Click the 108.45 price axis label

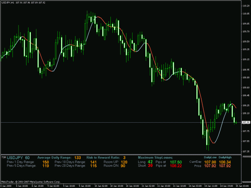coord(246,95)
